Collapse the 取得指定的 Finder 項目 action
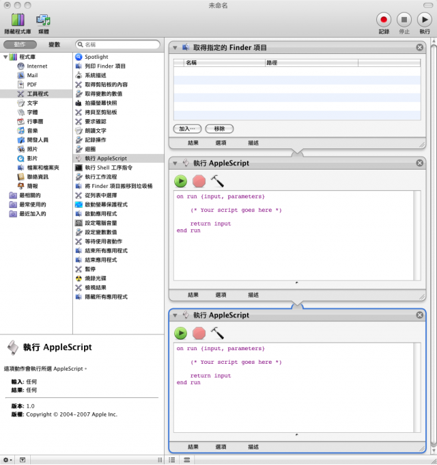The height and width of the screenshot is (465, 437). pyautogui.click(x=175, y=47)
